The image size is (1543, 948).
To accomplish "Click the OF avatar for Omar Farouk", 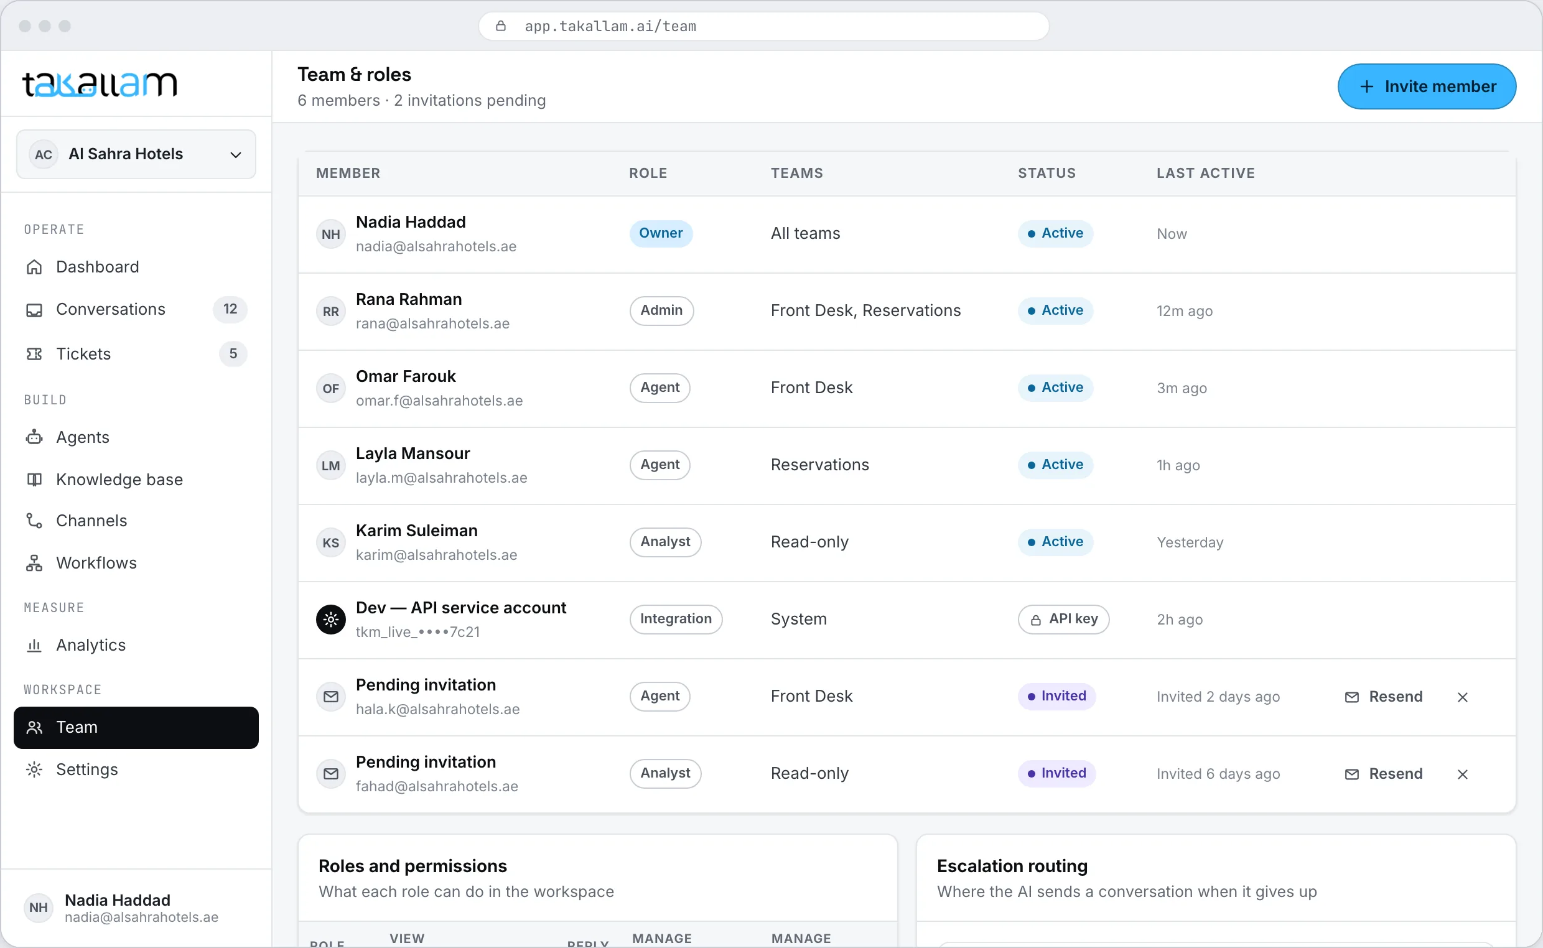I will click(331, 389).
